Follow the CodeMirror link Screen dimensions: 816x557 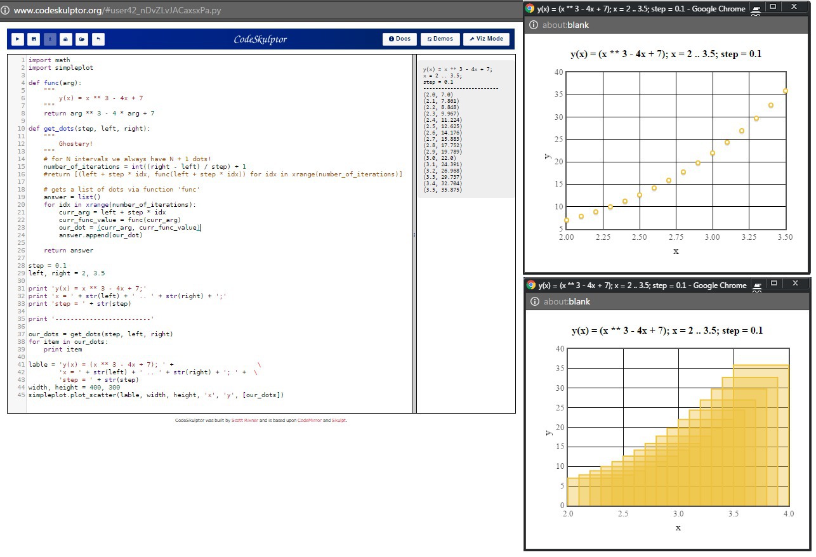pos(309,421)
